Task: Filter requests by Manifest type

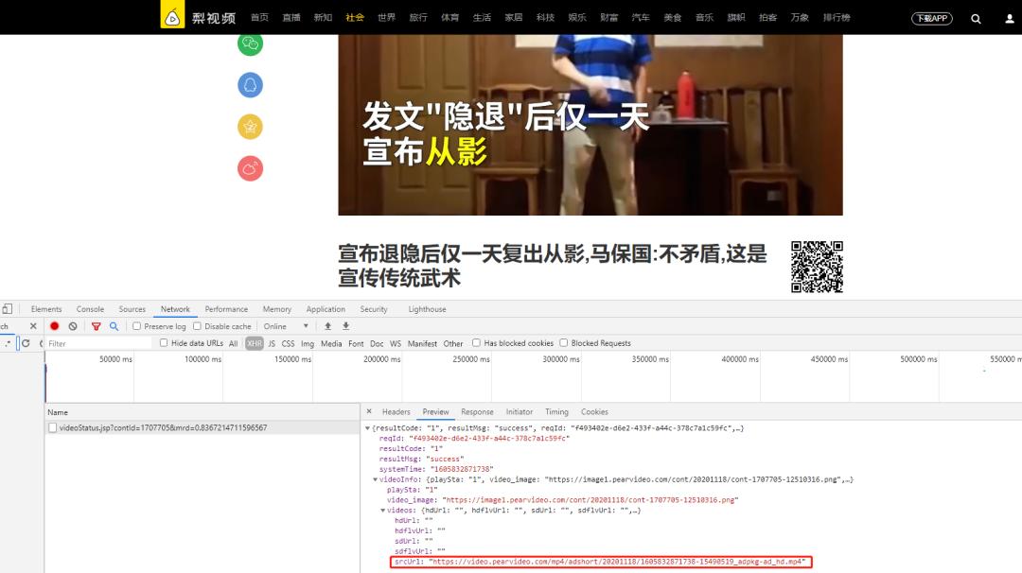Action: tap(422, 344)
